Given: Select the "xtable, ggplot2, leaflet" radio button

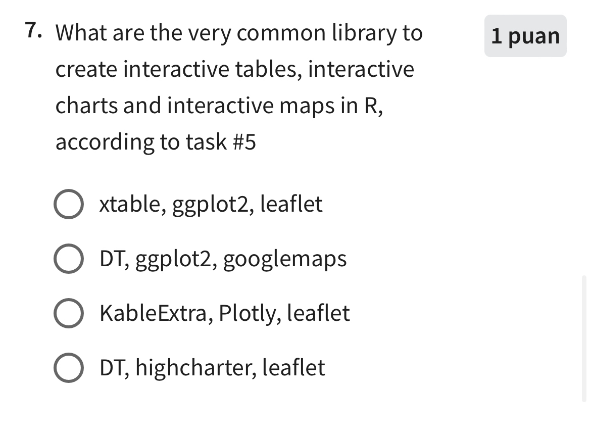Looking at the screenshot, I should tap(69, 204).
